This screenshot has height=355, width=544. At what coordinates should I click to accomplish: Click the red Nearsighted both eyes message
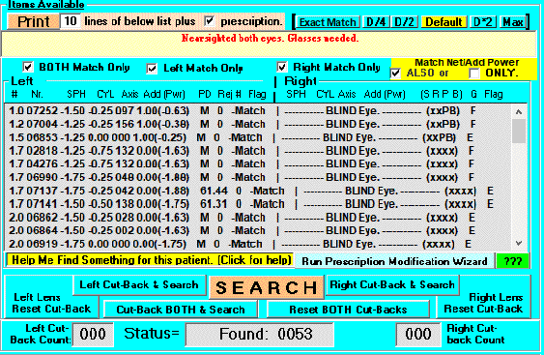click(x=270, y=39)
